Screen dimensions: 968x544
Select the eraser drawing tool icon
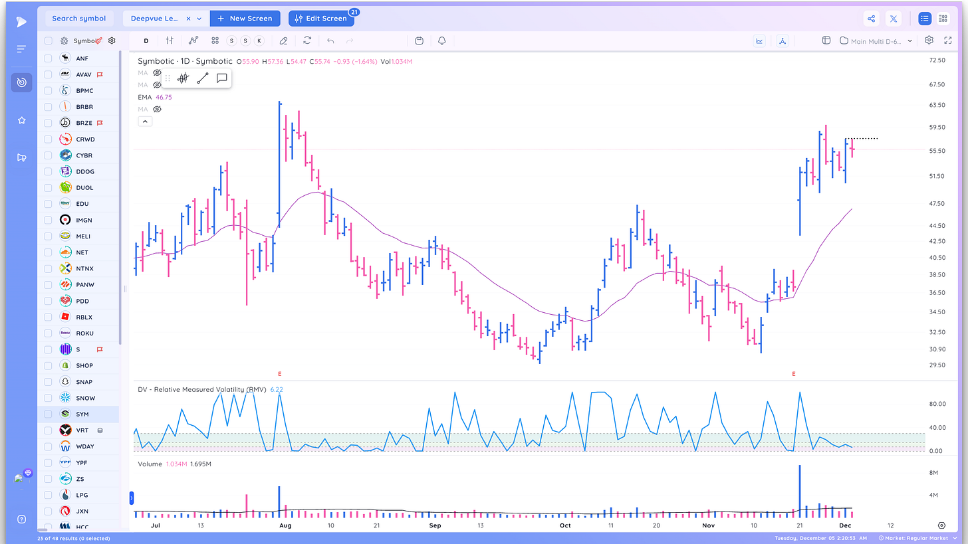283,41
